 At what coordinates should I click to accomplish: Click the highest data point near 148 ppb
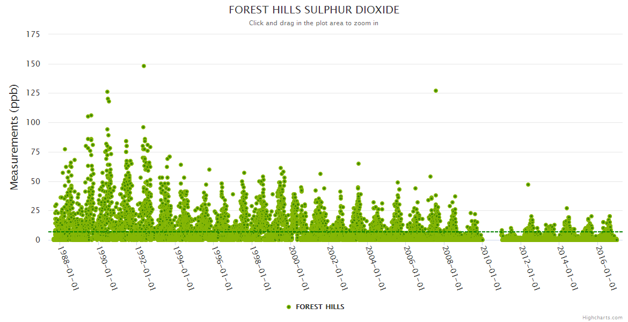[144, 66]
